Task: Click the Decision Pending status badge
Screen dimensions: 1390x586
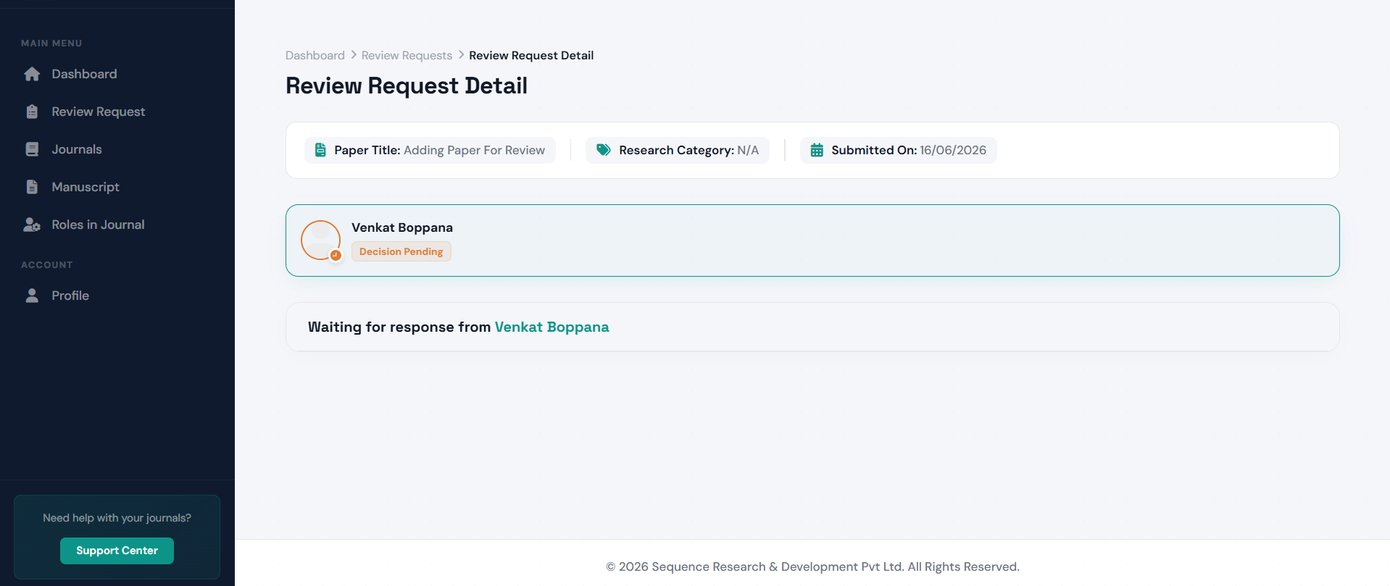Action: click(401, 251)
